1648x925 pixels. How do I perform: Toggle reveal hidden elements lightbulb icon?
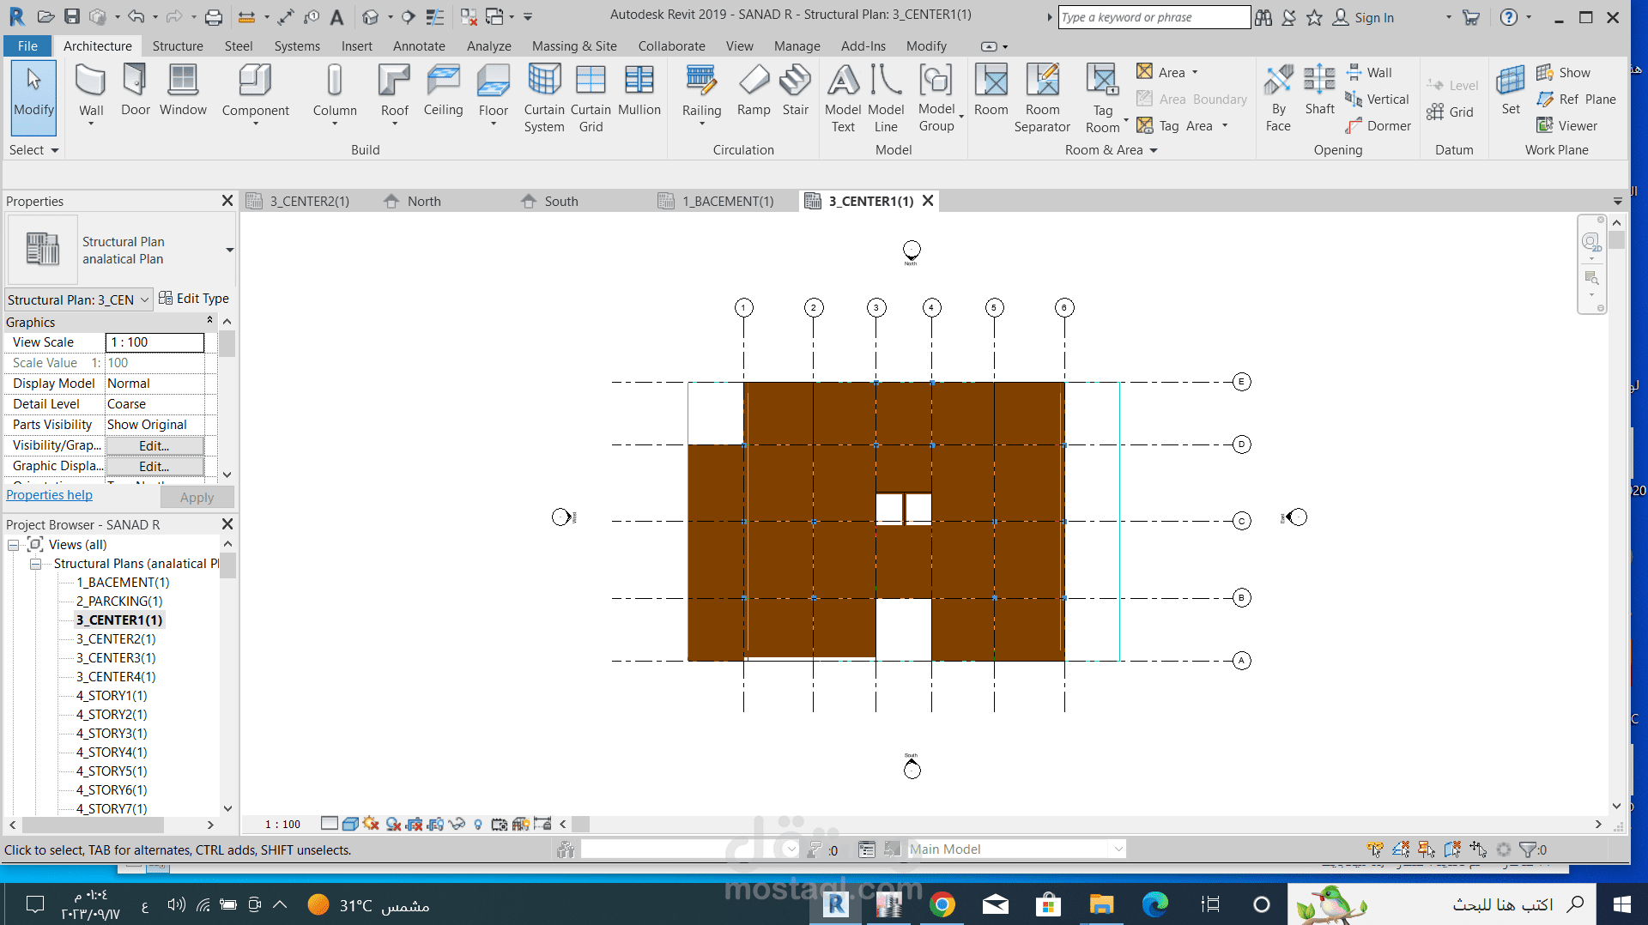[x=478, y=824]
